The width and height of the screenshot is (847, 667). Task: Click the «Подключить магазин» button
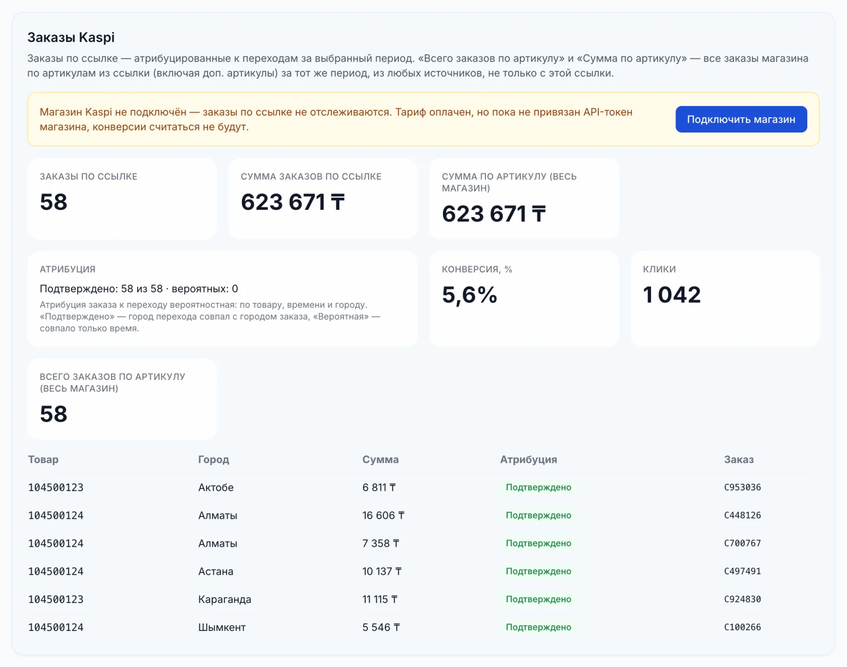coord(741,119)
